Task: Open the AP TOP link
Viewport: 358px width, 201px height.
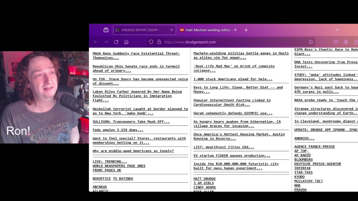Action: tap(300, 151)
